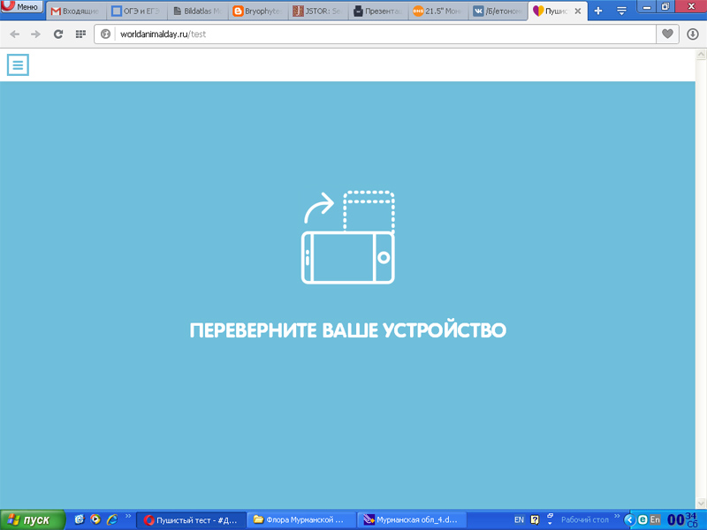Open the Speed Dial grid icon
Screen dimensions: 707x530
pyautogui.click(x=80, y=34)
